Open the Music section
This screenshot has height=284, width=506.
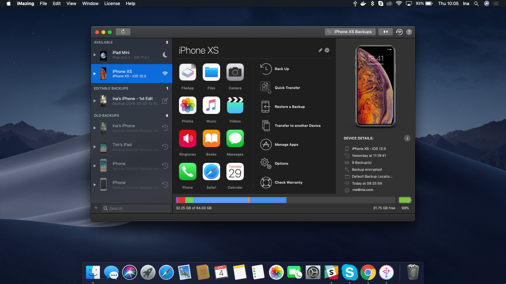pyautogui.click(x=211, y=105)
